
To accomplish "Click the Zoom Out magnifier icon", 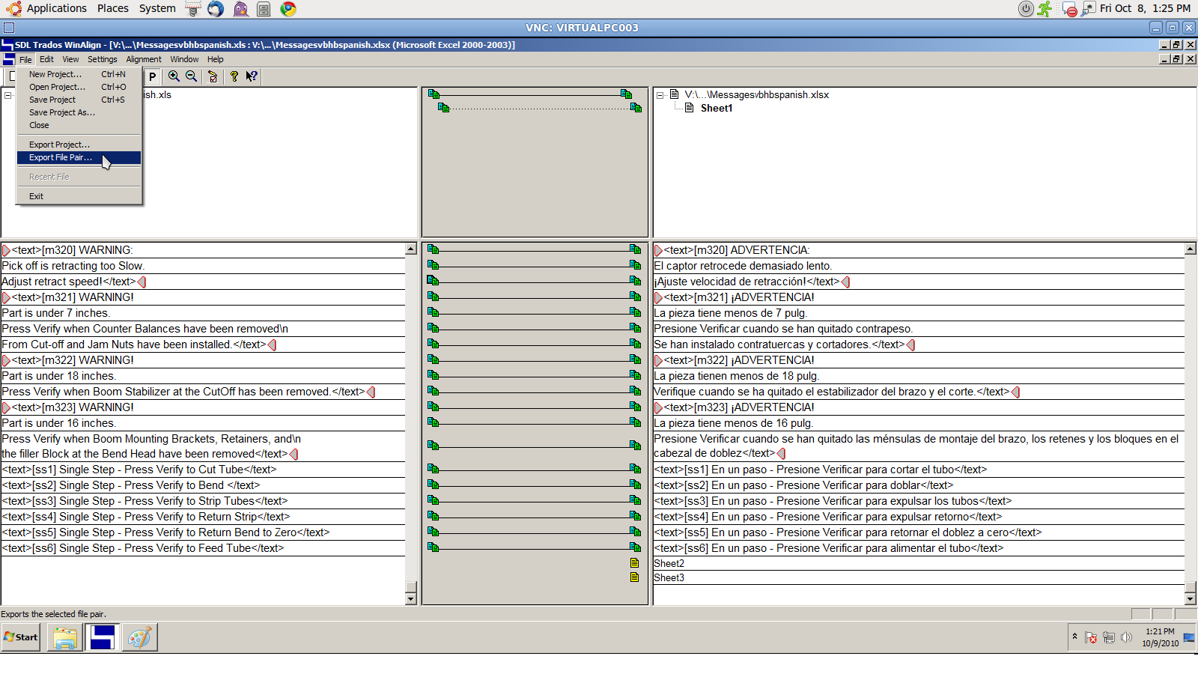I will (x=192, y=76).
